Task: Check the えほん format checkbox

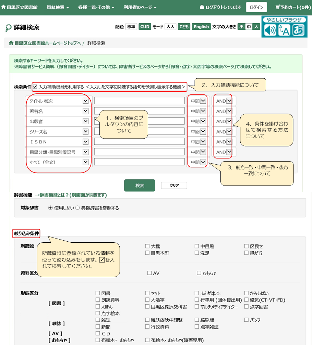Action: pyautogui.click(x=98, y=306)
